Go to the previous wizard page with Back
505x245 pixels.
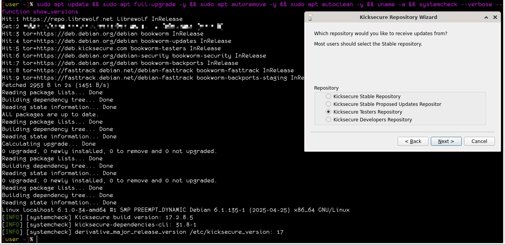click(x=413, y=141)
